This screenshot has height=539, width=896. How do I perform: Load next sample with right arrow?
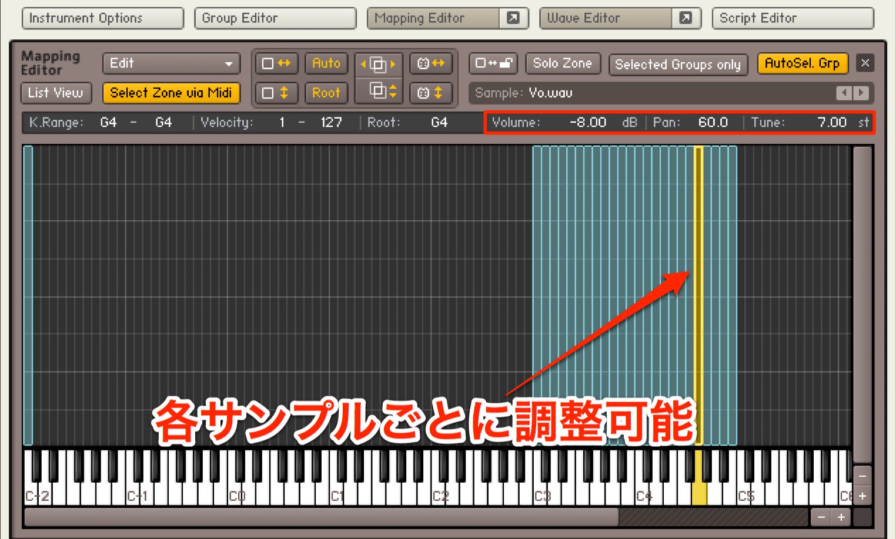(x=861, y=93)
